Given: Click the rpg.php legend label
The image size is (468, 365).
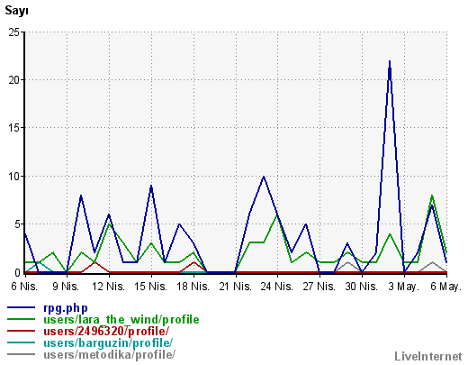Looking at the screenshot, I should tap(66, 308).
